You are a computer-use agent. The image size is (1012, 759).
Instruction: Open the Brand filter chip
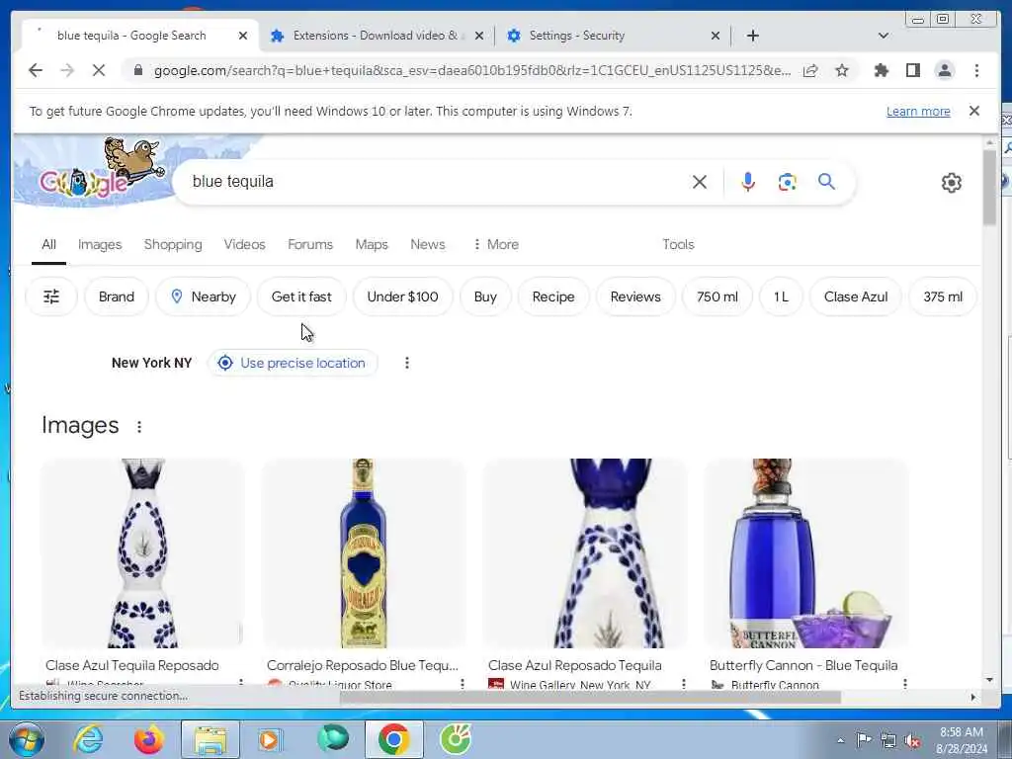pyautogui.click(x=117, y=296)
